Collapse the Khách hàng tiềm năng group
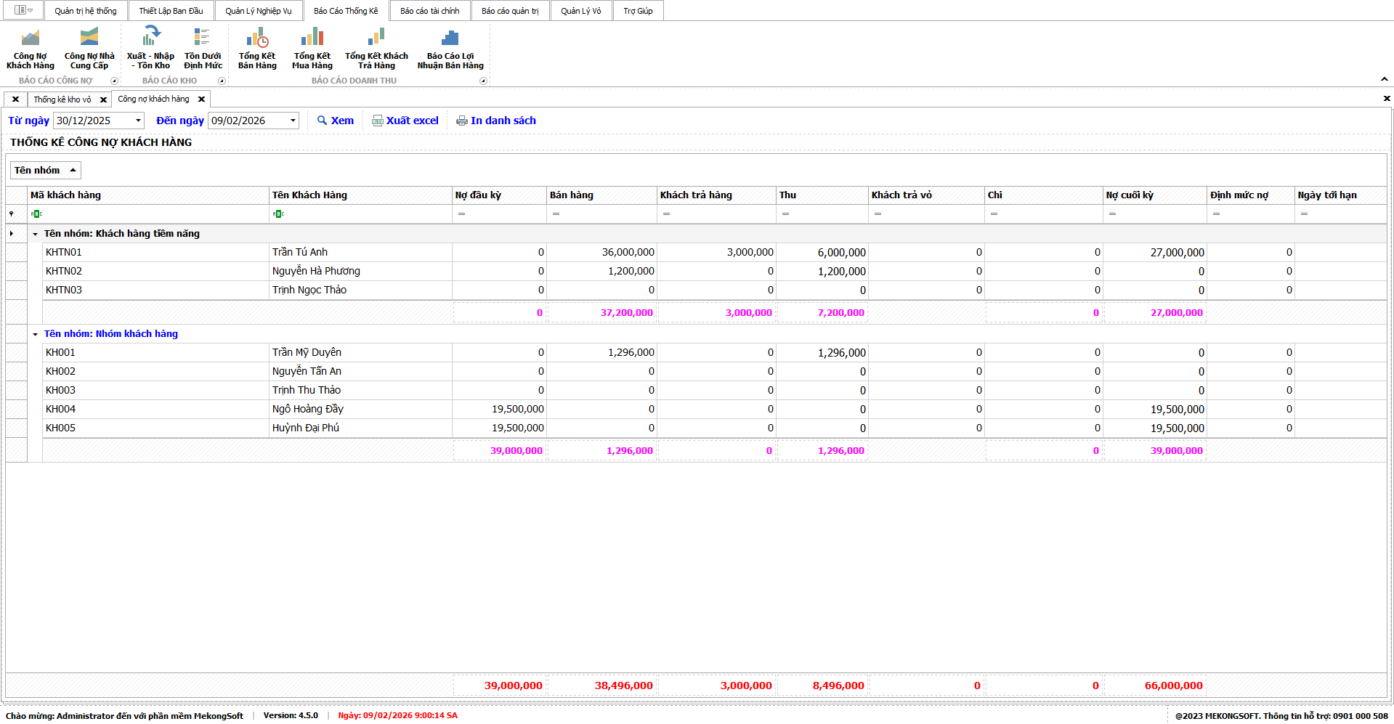Viewport: 1394px width, 724px height. [35, 234]
